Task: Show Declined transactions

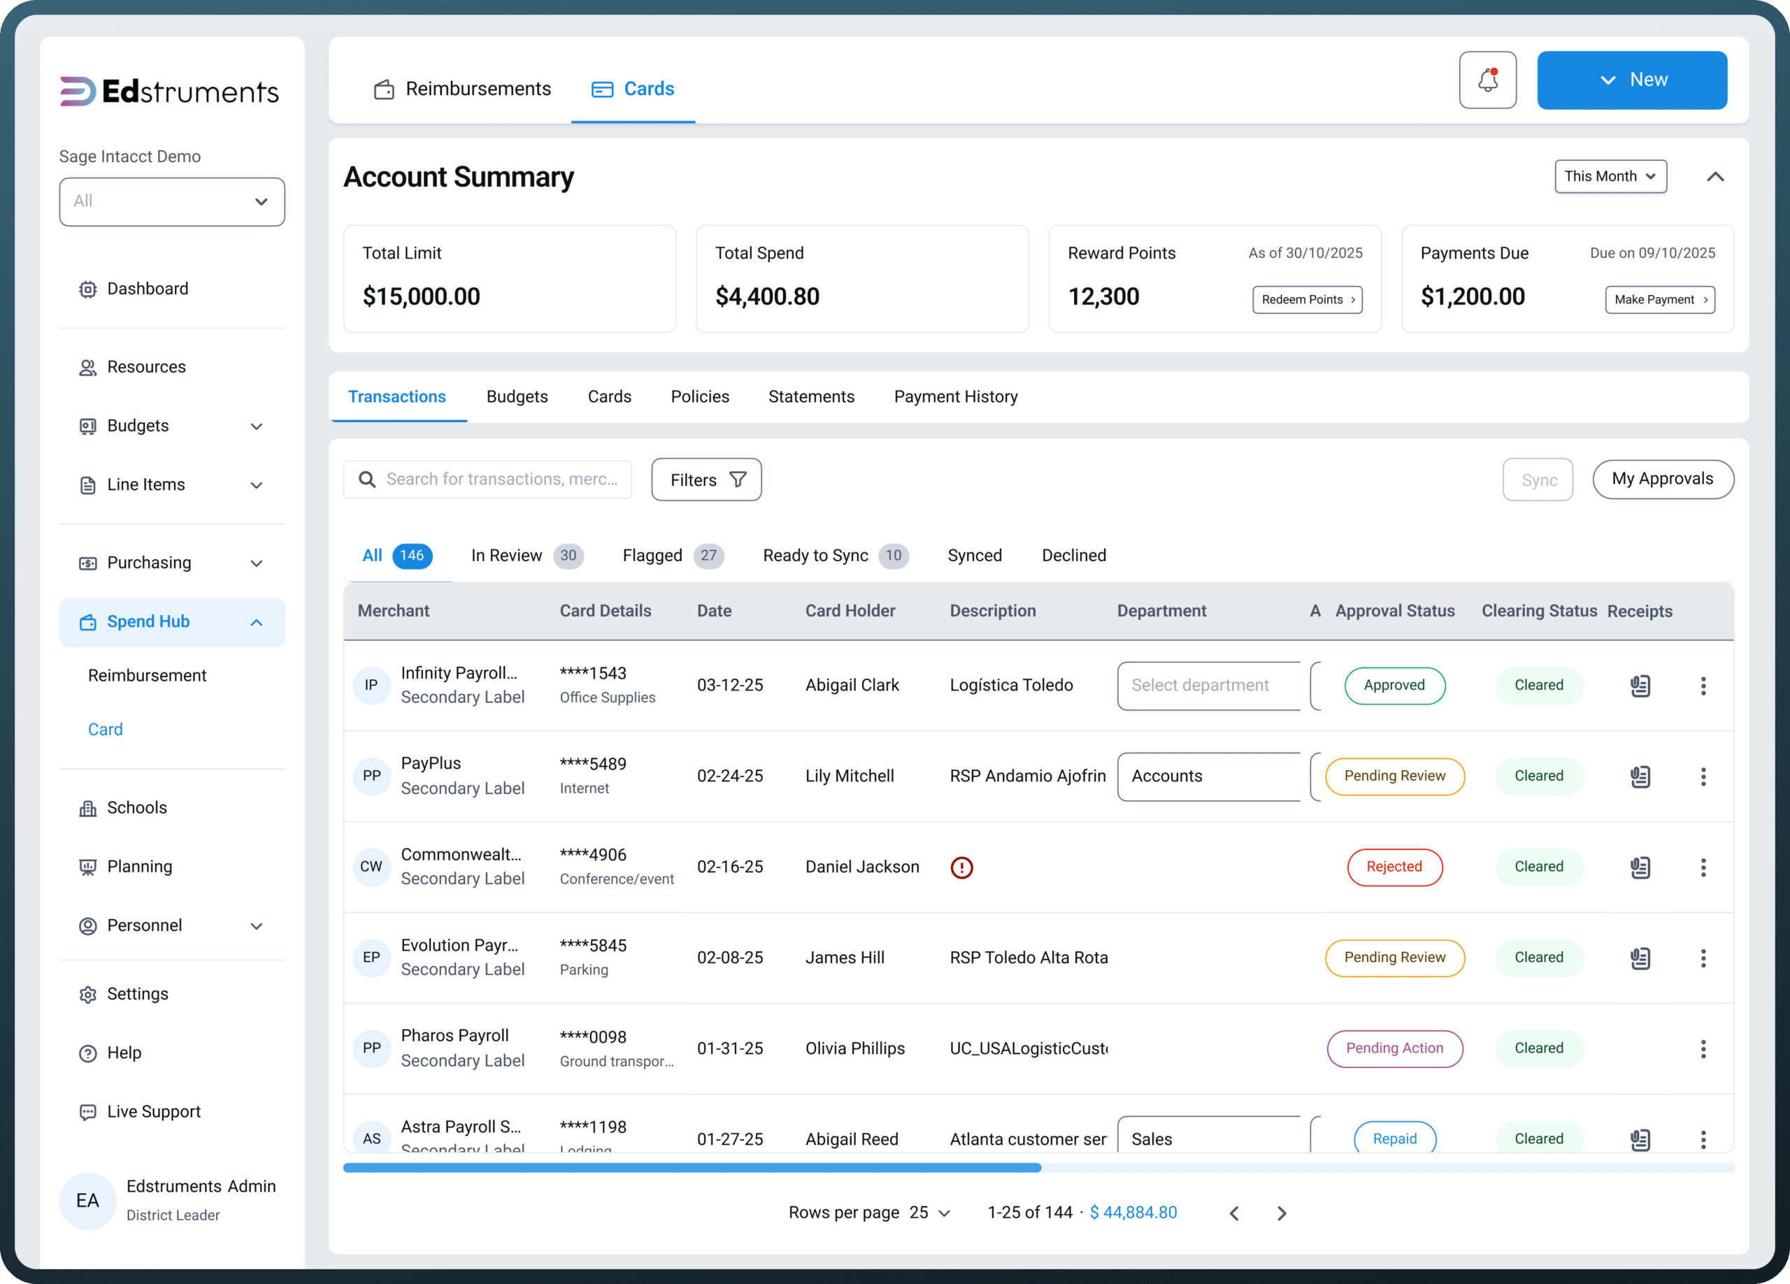Action: (x=1073, y=555)
